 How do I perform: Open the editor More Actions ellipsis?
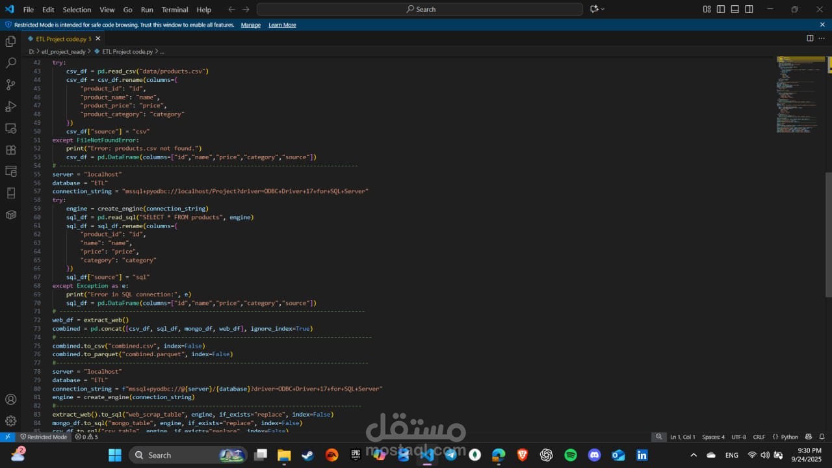(x=822, y=38)
